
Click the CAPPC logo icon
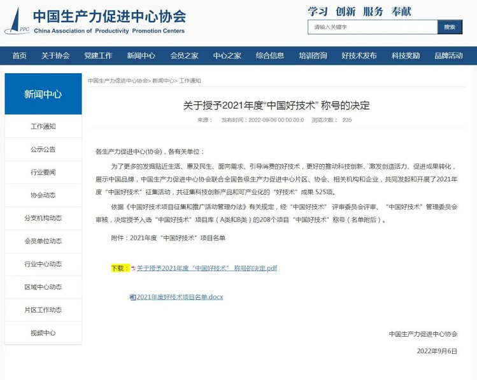coord(17,21)
